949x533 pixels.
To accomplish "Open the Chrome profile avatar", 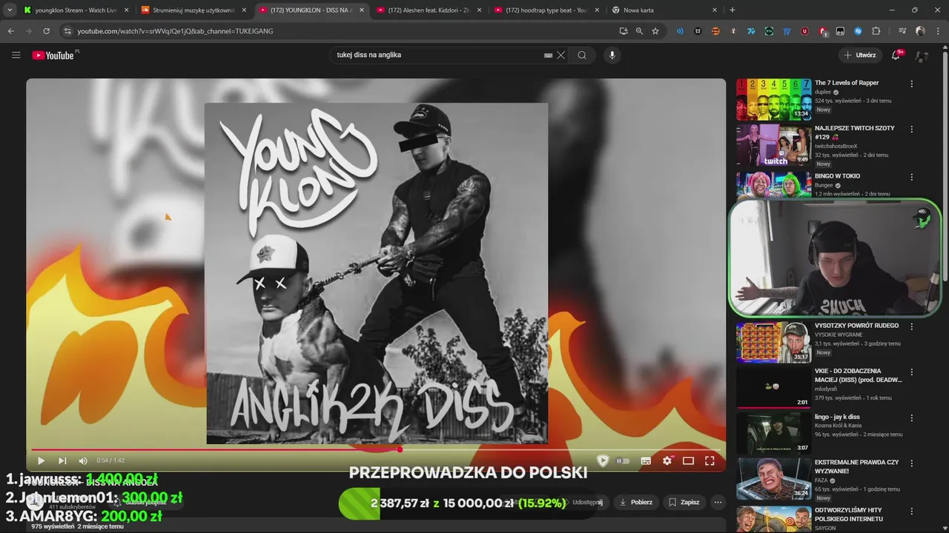I will click(920, 31).
